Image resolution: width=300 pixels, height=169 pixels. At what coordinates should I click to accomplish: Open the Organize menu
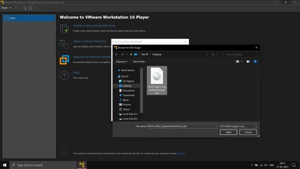[122, 61]
